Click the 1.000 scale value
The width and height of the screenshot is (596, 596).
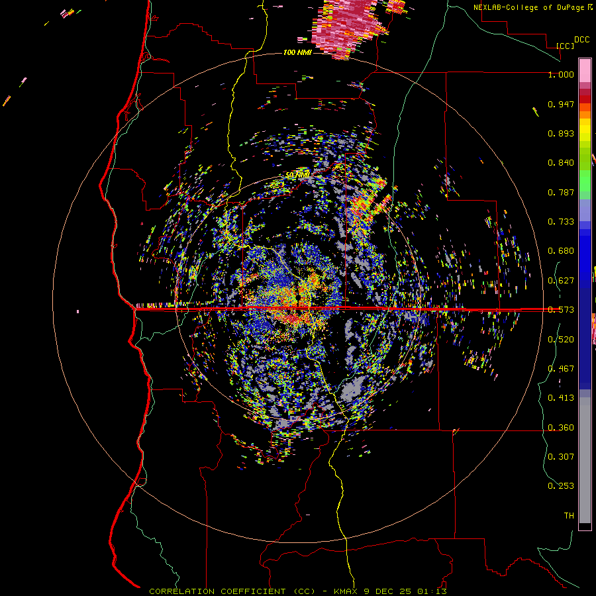click(x=561, y=75)
